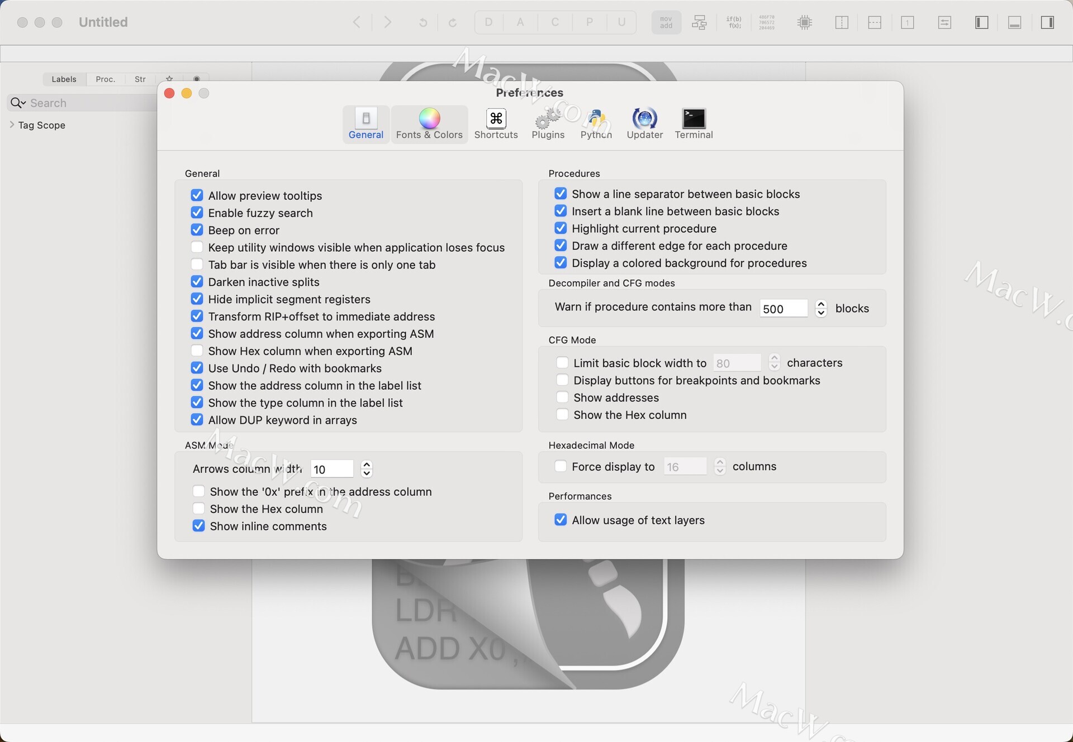Switch to the dot tab beside the star tab
Screen dimensions: 1073x742
coord(196,79)
